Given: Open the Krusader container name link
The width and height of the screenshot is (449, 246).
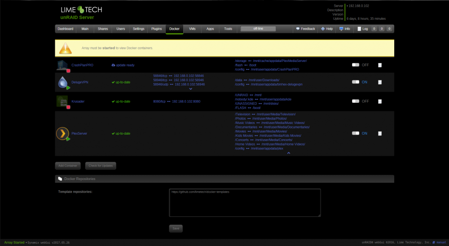Looking at the screenshot, I should 78,101.
